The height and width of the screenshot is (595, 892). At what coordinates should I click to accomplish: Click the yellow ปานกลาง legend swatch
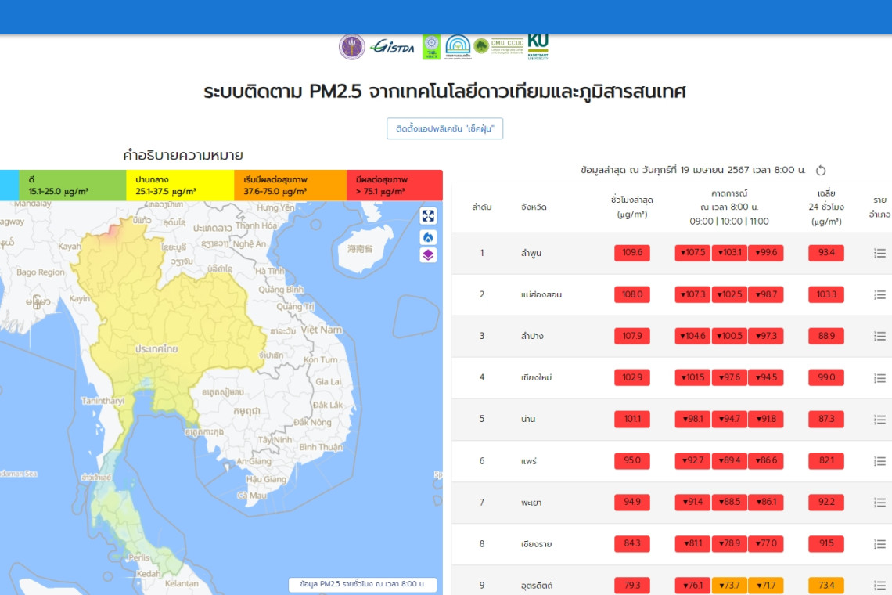pos(180,186)
